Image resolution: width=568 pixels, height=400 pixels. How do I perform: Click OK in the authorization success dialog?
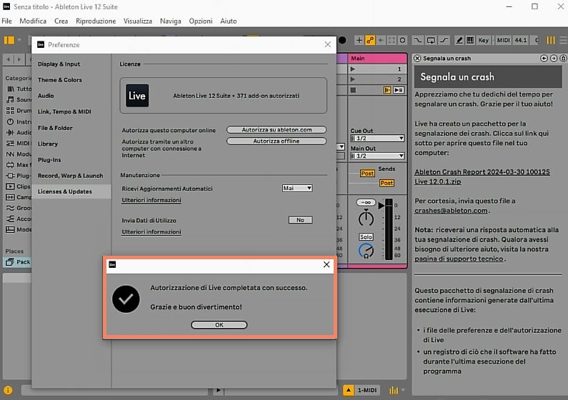pos(219,325)
